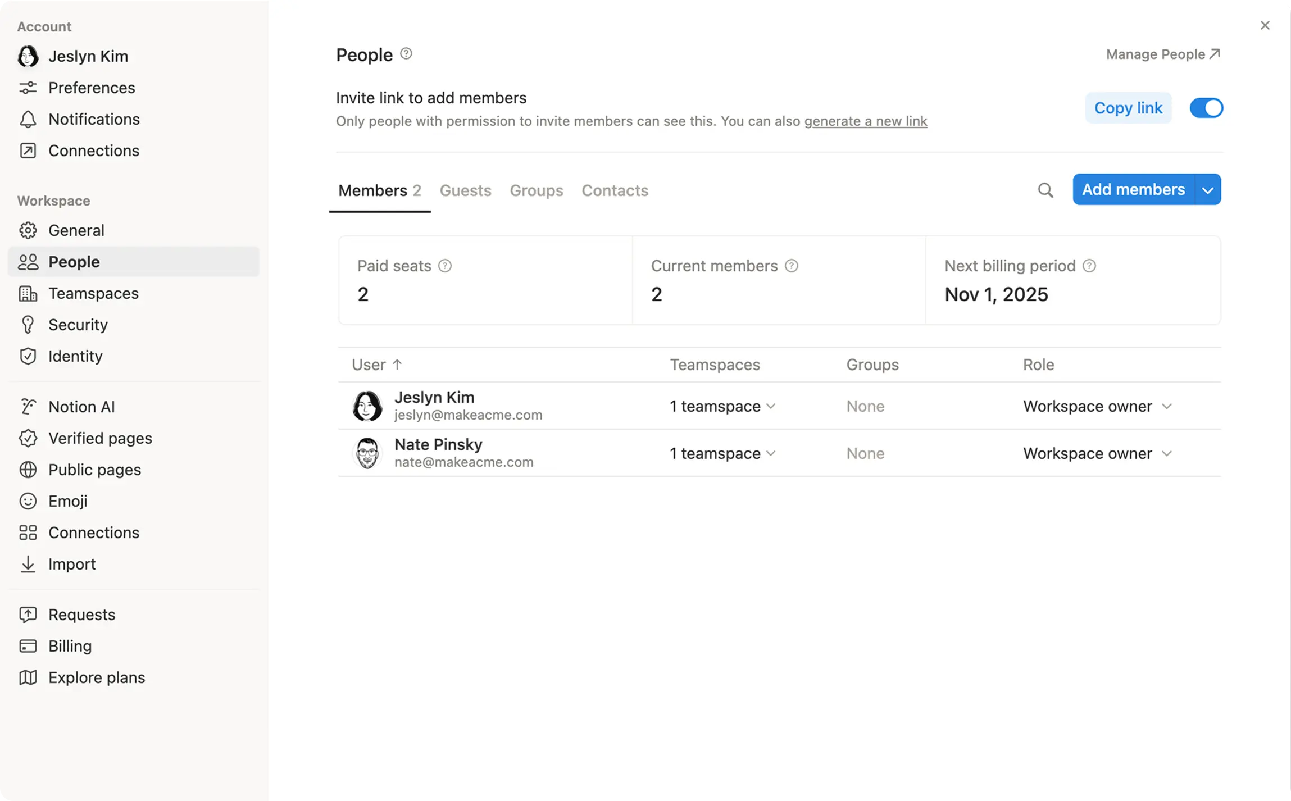Viewport: 1291px width, 801px height.
Task: Open Emoji settings
Action: pyautogui.click(x=67, y=501)
